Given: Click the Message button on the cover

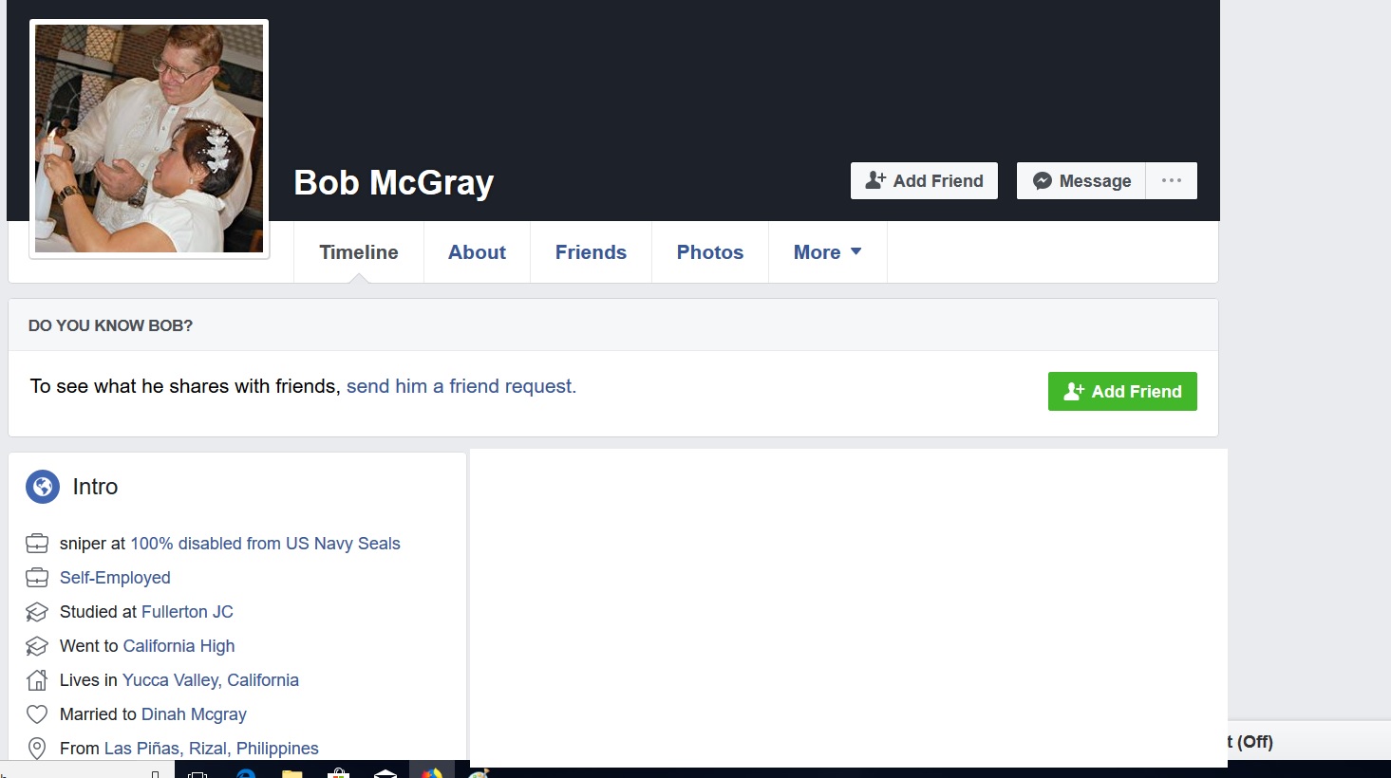Looking at the screenshot, I should tap(1081, 180).
